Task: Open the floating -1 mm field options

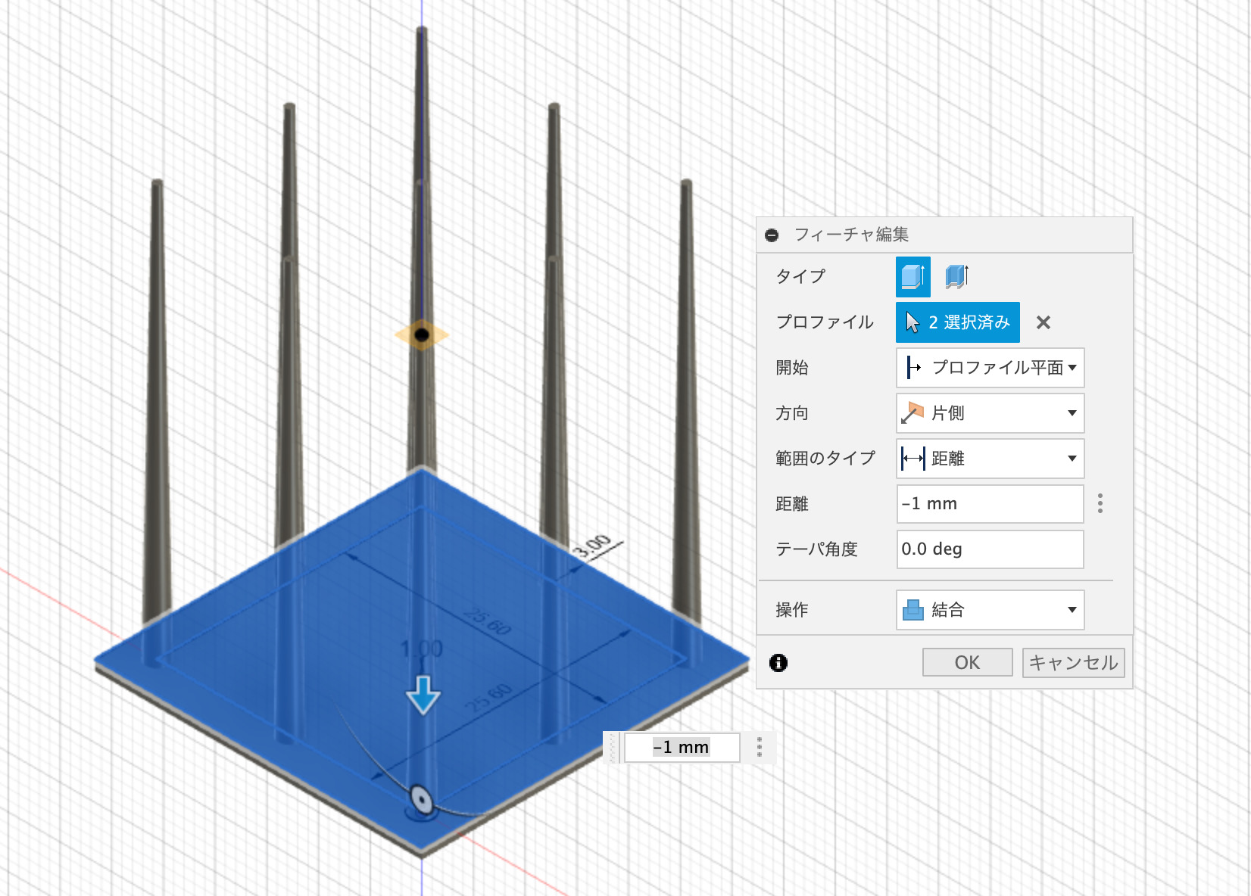Action: pyautogui.click(x=760, y=747)
